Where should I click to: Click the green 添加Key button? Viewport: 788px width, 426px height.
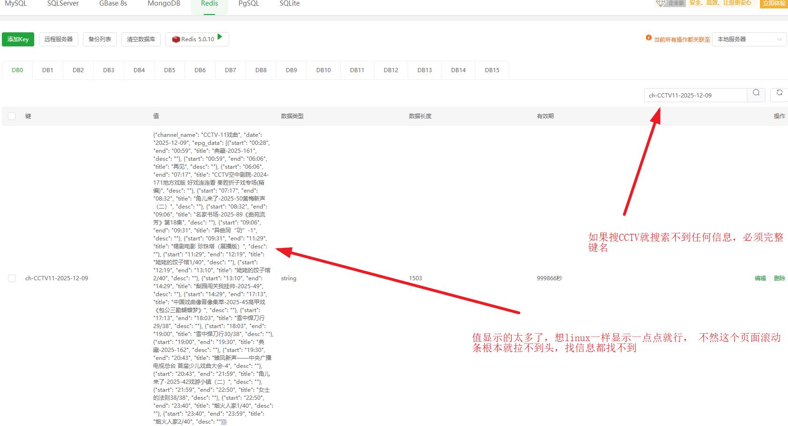click(x=18, y=39)
